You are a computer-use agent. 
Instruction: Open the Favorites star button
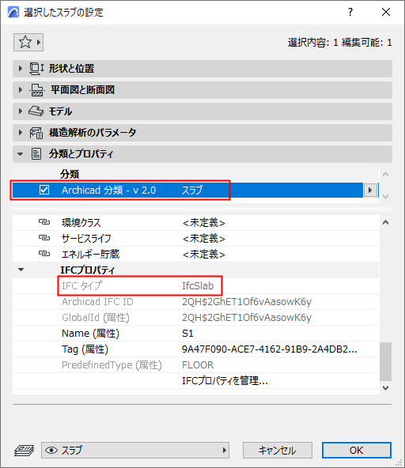coord(28,42)
